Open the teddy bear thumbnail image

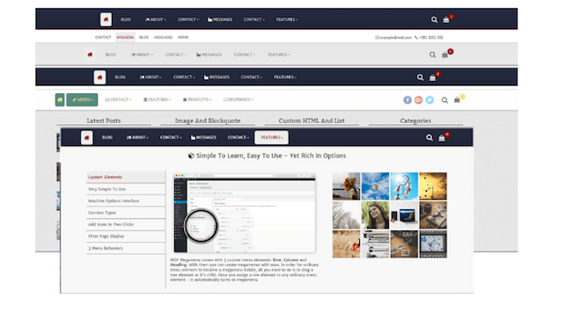346,186
